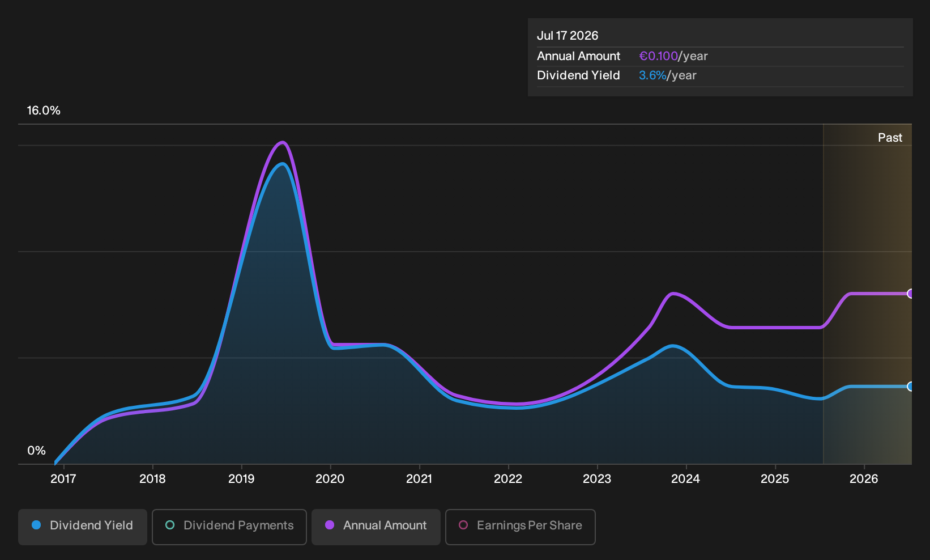Click purple Annual Amount endpoint marker
Viewport: 930px width, 560px height.
[x=910, y=294]
